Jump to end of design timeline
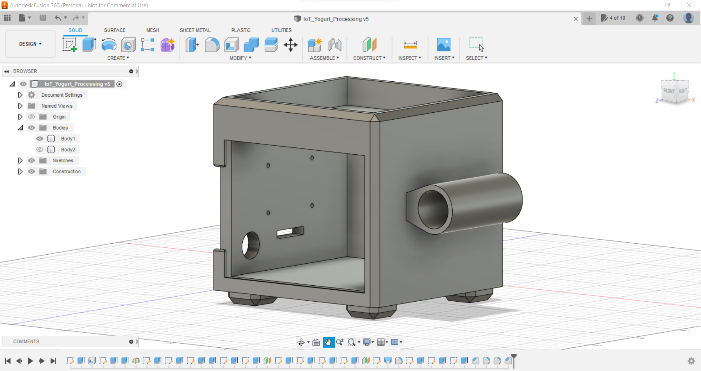Image resolution: width=701 pixels, height=371 pixels. 53,361
